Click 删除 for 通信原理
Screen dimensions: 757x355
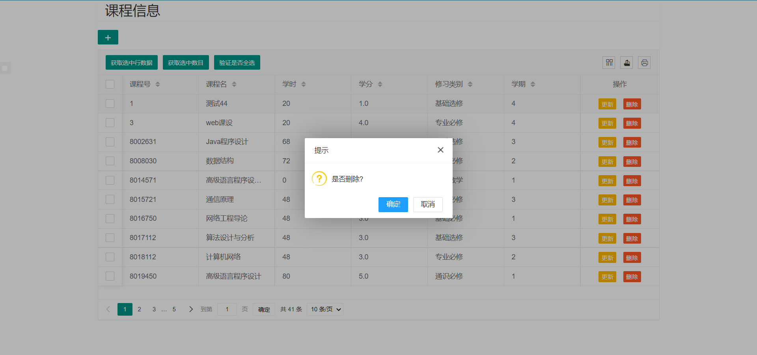click(x=632, y=200)
